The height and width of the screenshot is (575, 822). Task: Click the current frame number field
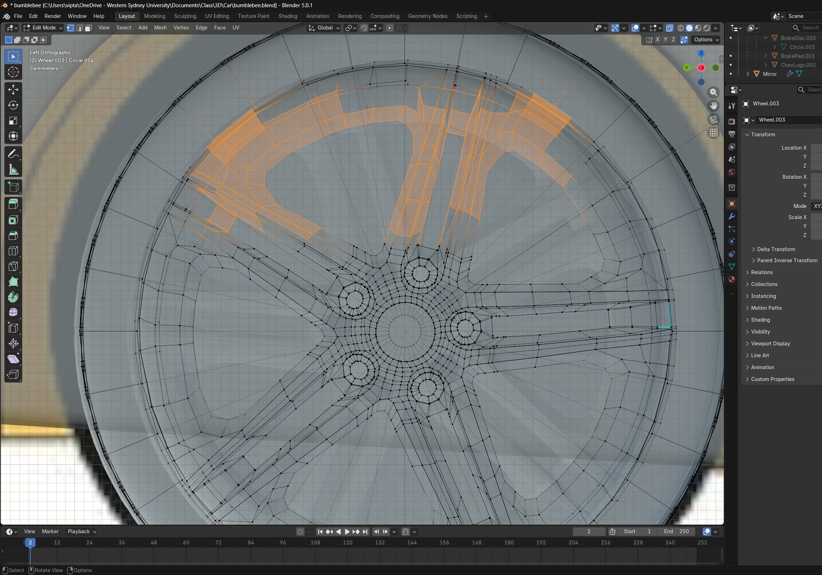pos(589,531)
